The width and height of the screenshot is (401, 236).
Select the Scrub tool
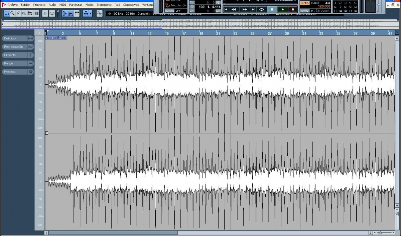coord(30,13)
